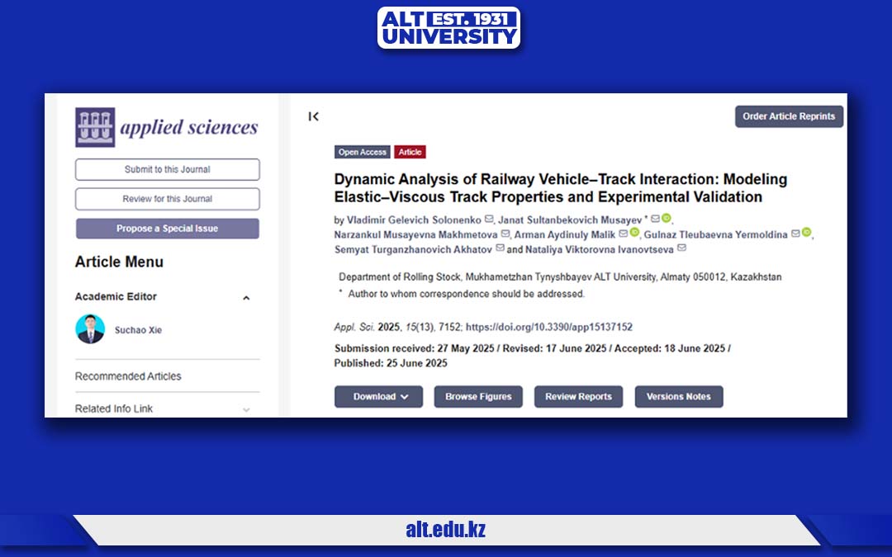Open Recommended Articles in the article menu
This screenshot has width=892, height=557.
click(128, 376)
